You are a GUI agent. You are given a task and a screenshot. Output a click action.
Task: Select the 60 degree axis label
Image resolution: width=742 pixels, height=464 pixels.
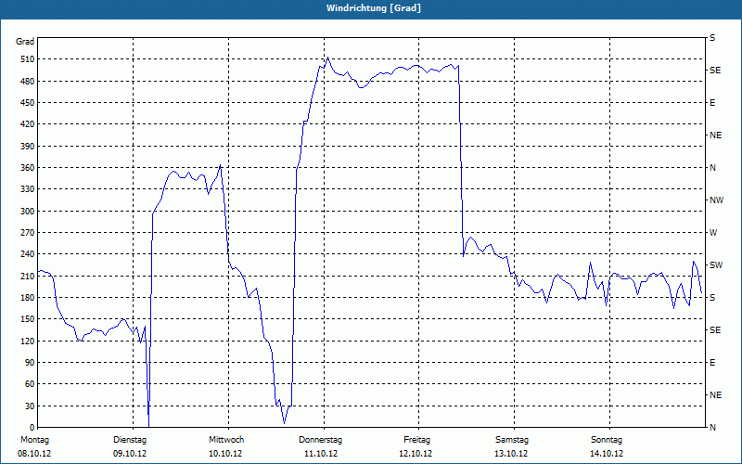(x=29, y=384)
